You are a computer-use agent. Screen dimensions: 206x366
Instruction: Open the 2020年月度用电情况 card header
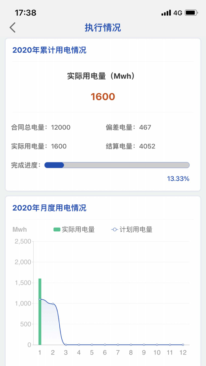click(x=49, y=208)
